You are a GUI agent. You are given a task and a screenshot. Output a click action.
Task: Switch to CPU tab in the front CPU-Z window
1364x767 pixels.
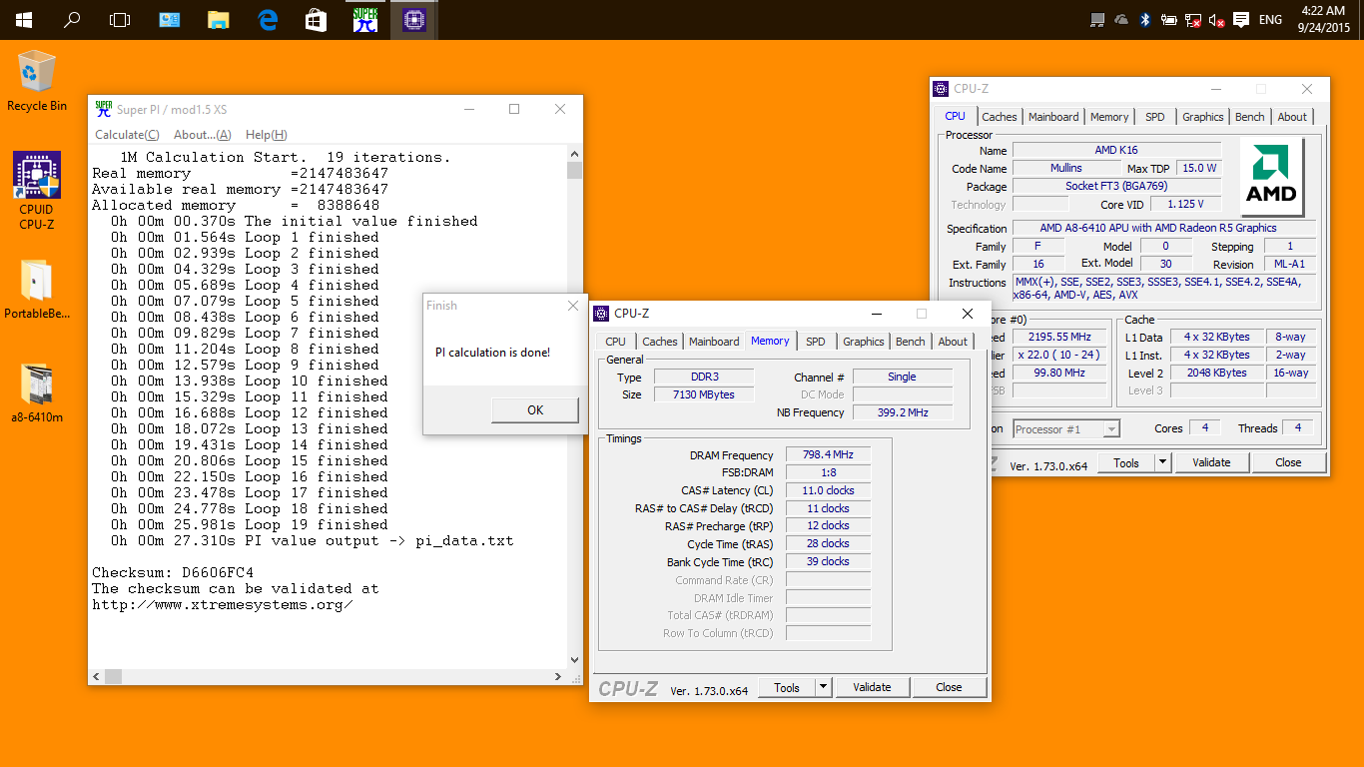click(x=615, y=342)
